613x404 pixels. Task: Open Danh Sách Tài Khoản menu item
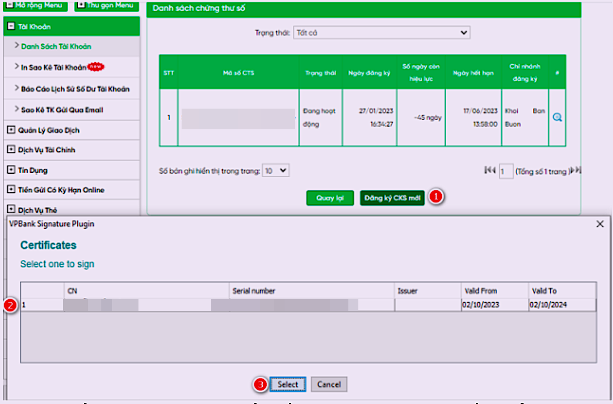click(56, 46)
